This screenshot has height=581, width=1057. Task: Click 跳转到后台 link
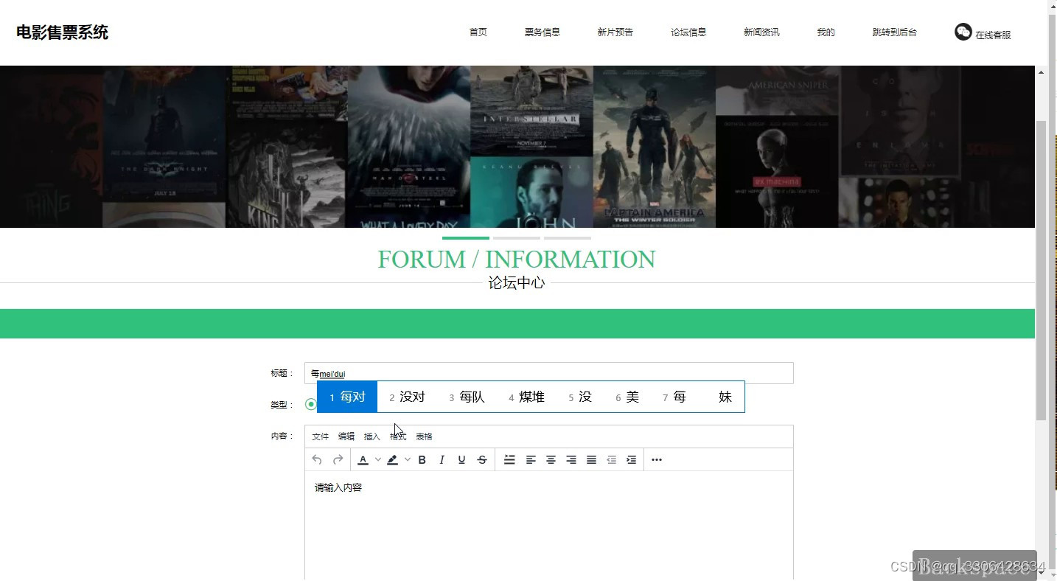[x=895, y=32]
